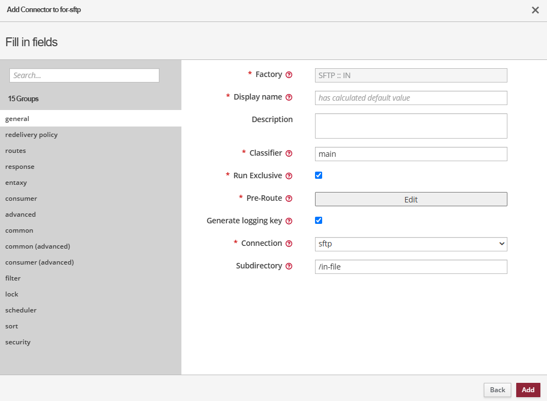Open Subdirectory help icon
The image size is (547, 401).
tap(289, 266)
